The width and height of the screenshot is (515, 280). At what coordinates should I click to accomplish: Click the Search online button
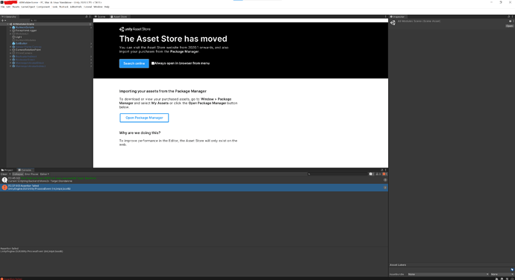tap(134, 63)
